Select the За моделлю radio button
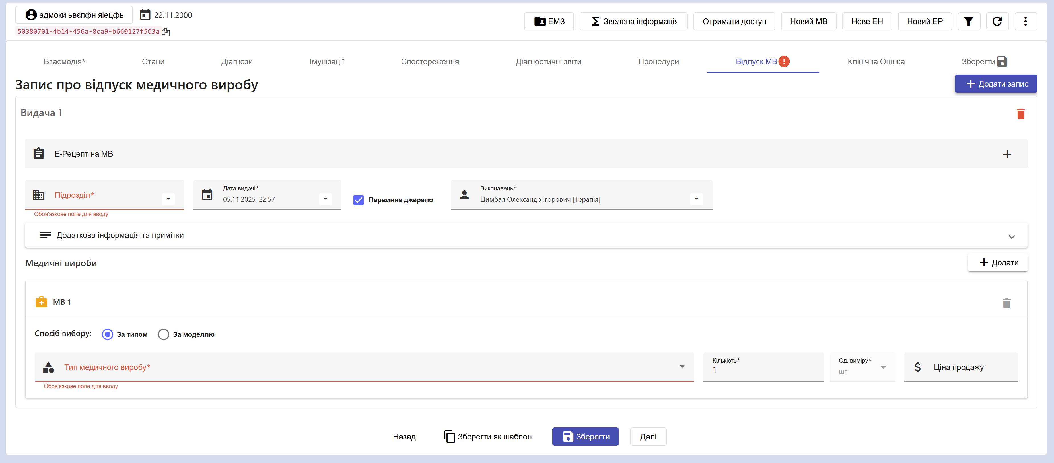 164,334
